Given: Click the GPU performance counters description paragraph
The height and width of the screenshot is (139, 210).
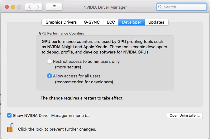Looking at the screenshot, I should pyautogui.click(x=104, y=47).
